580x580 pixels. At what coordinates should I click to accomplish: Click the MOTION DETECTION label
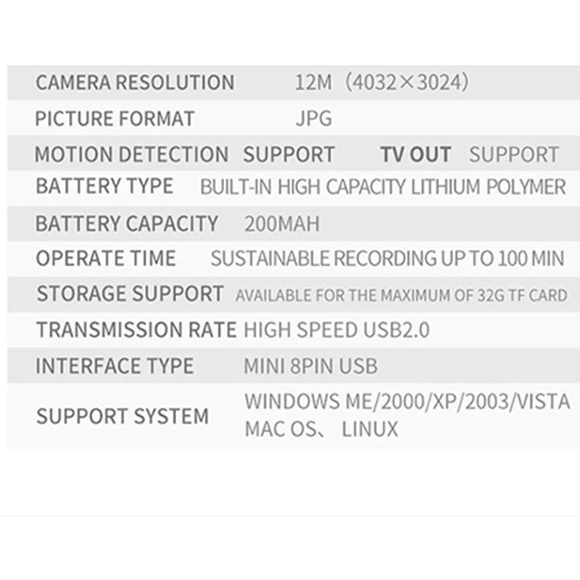pyautogui.click(x=131, y=154)
